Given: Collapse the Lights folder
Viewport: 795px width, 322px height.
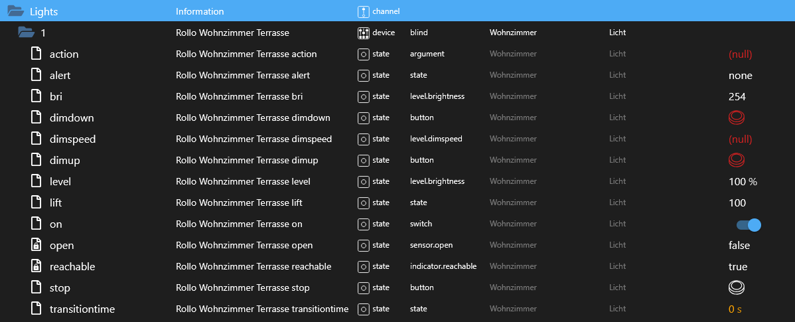Looking at the screenshot, I should (x=15, y=11).
